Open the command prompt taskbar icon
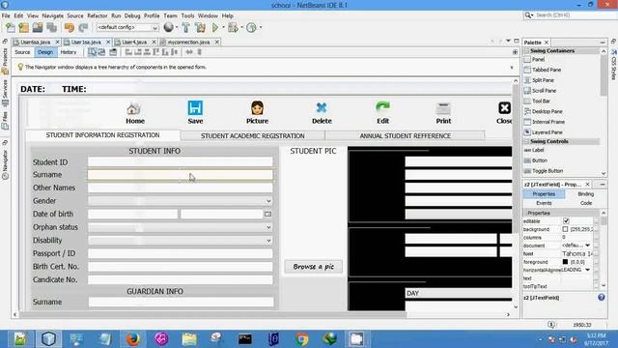 coord(245,339)
